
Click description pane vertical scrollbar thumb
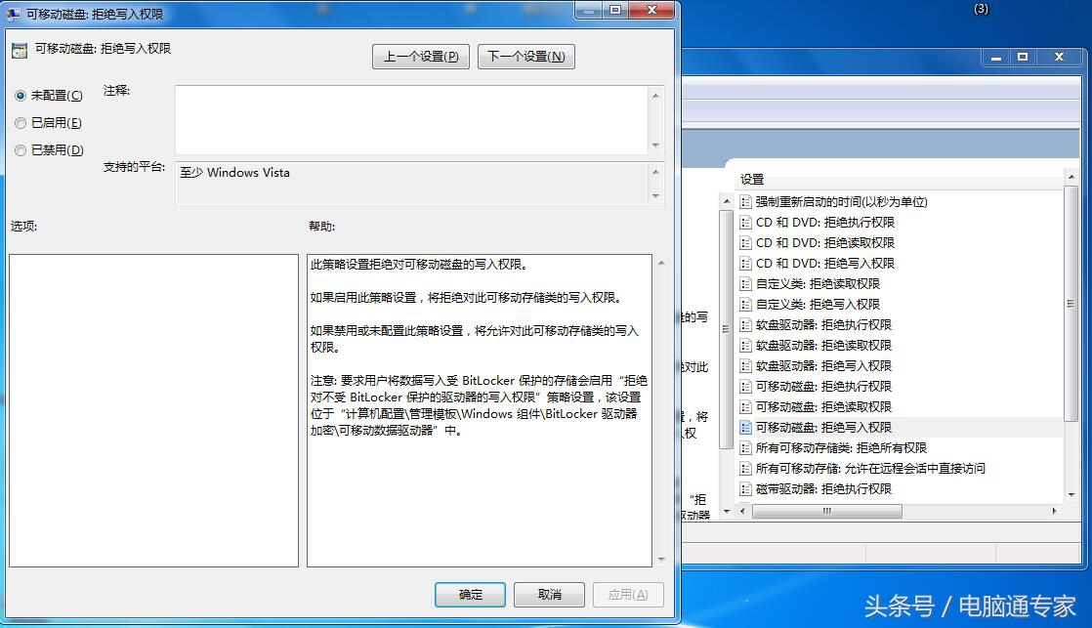(x=727, y=328)
